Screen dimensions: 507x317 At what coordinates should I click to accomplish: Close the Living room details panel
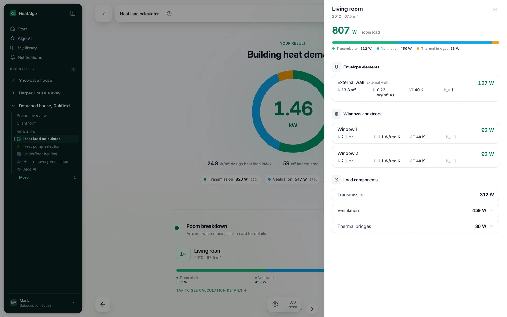pyautogui.click(x=495, y=10)
